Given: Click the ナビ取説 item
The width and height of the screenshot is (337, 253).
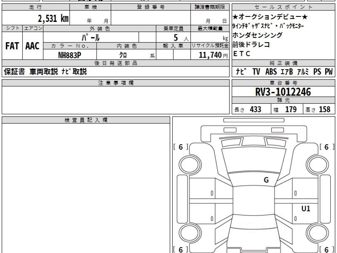Looking at the screenshot, I should 74,72.
